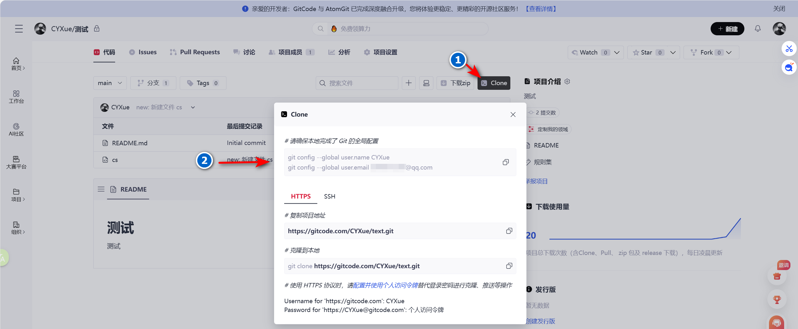Screen dimensions: 798x329
Task: Click the 新建 button
Action: point(727,29)
